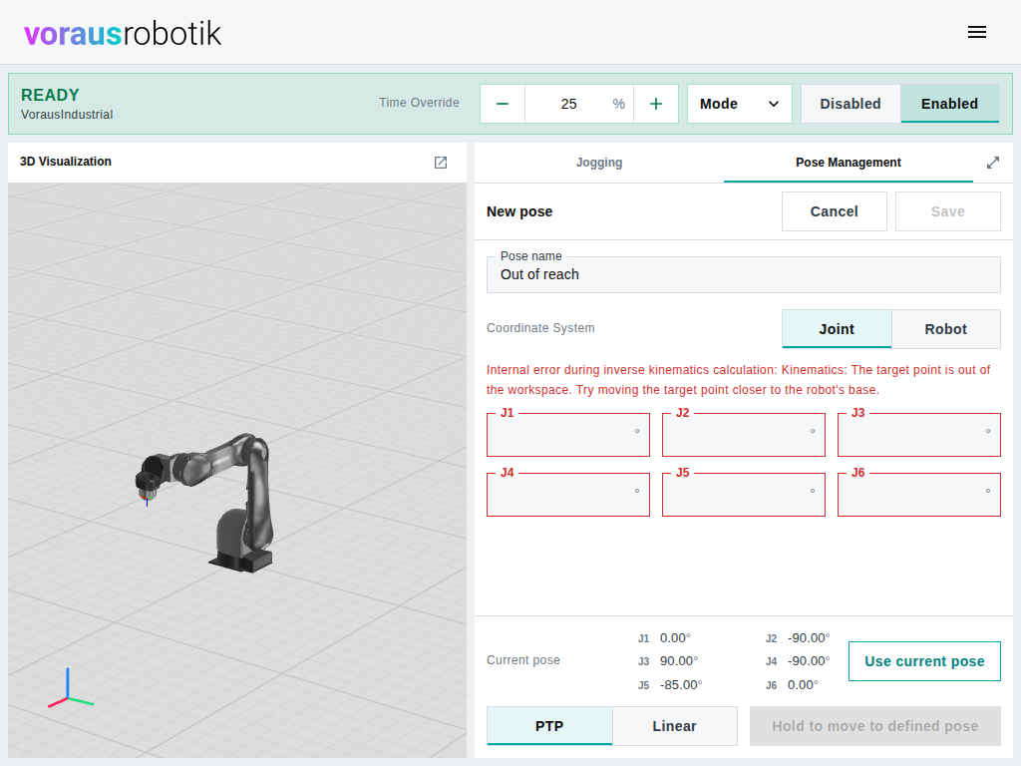Choose PTP motion type

pyautogui.click(x=549, y=726)
